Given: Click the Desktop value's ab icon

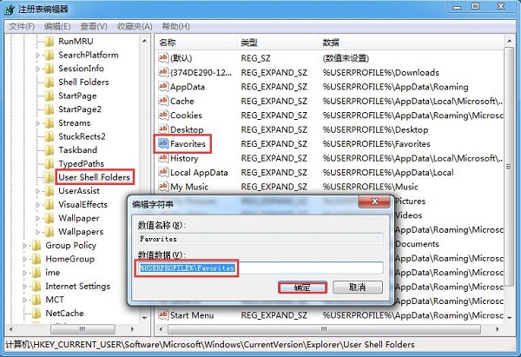Looking at the screenshot, I should pos(162,129).
